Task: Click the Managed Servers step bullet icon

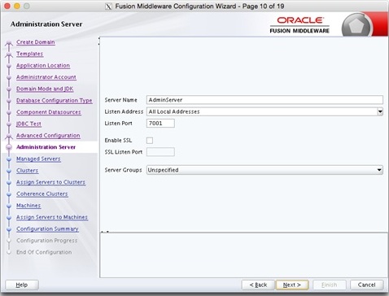Action: point(9,159)
